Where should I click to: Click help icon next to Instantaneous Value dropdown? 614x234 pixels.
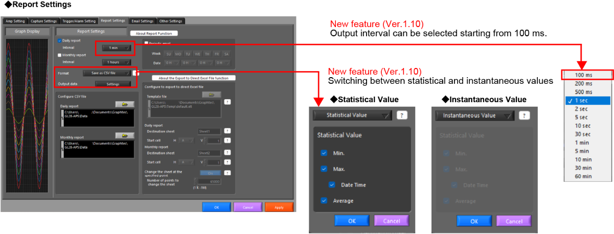(x=524, y=115)
